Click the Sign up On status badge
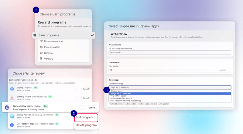Viewport: 243px width, 134px height. pyautogui.click(x=36, y=88)
